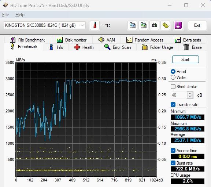Switch to the Random Access tab
Viewport: 211px width, 187px height.
click(145, 40)
